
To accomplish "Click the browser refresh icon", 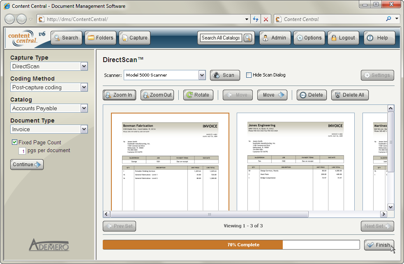I will (256, 19).
